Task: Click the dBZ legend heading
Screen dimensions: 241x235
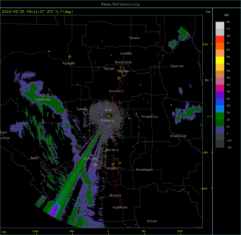Action: [x=226, y=15]
